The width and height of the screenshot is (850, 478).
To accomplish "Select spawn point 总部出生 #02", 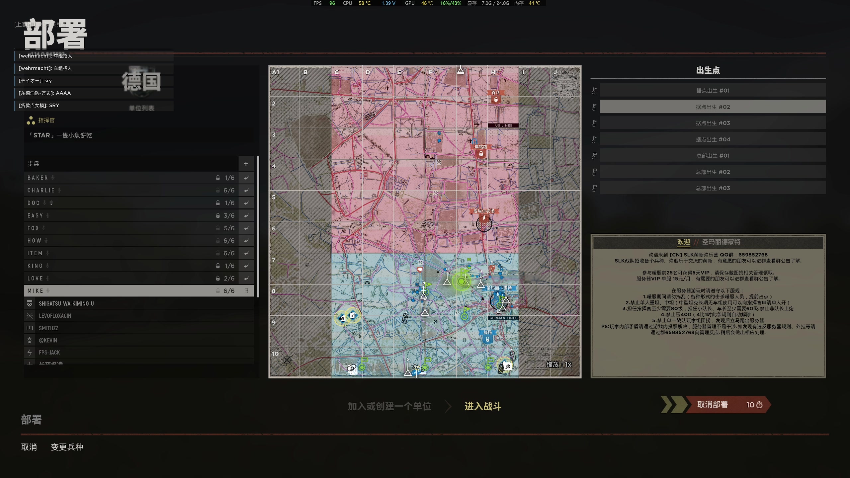I will 713,172.
